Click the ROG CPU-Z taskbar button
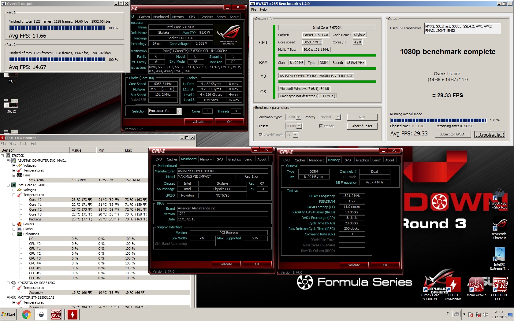Screen dimensions: 514x321 [x=56, y=315]
